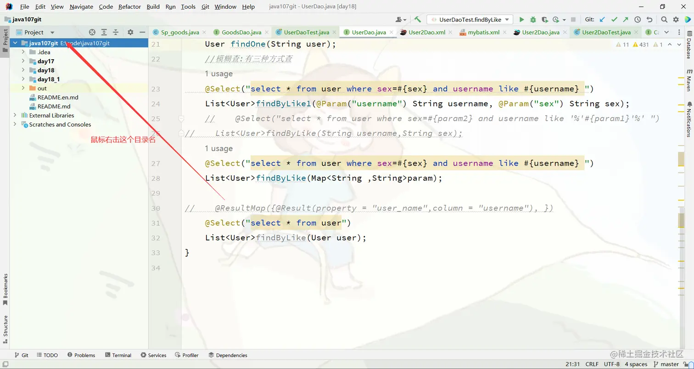Open README.md in the project tree
This screenshot has height=369, width=694.
[x=50, y=106]
